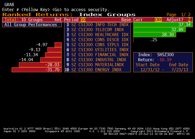Viewport: 195px width, 139px height.
Task: Click the Base Curr label
Action: 132,20
